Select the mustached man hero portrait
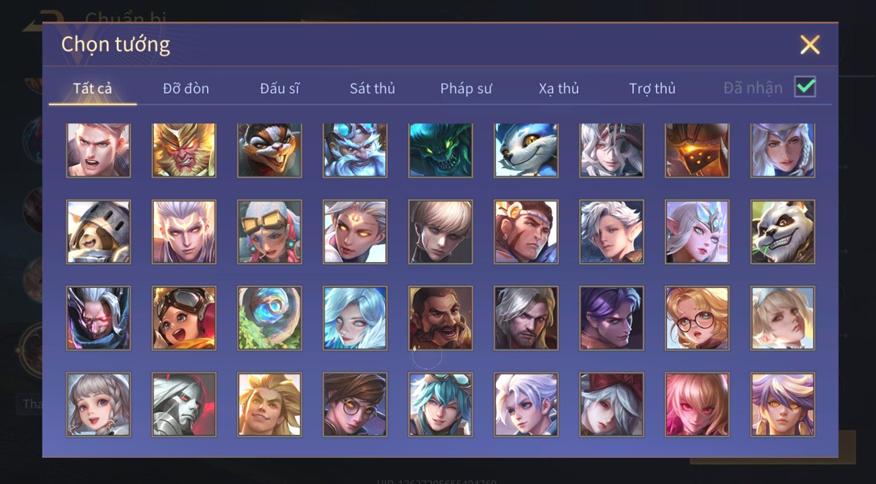Screen dimensions: 876x484 (x=440, y=318)
